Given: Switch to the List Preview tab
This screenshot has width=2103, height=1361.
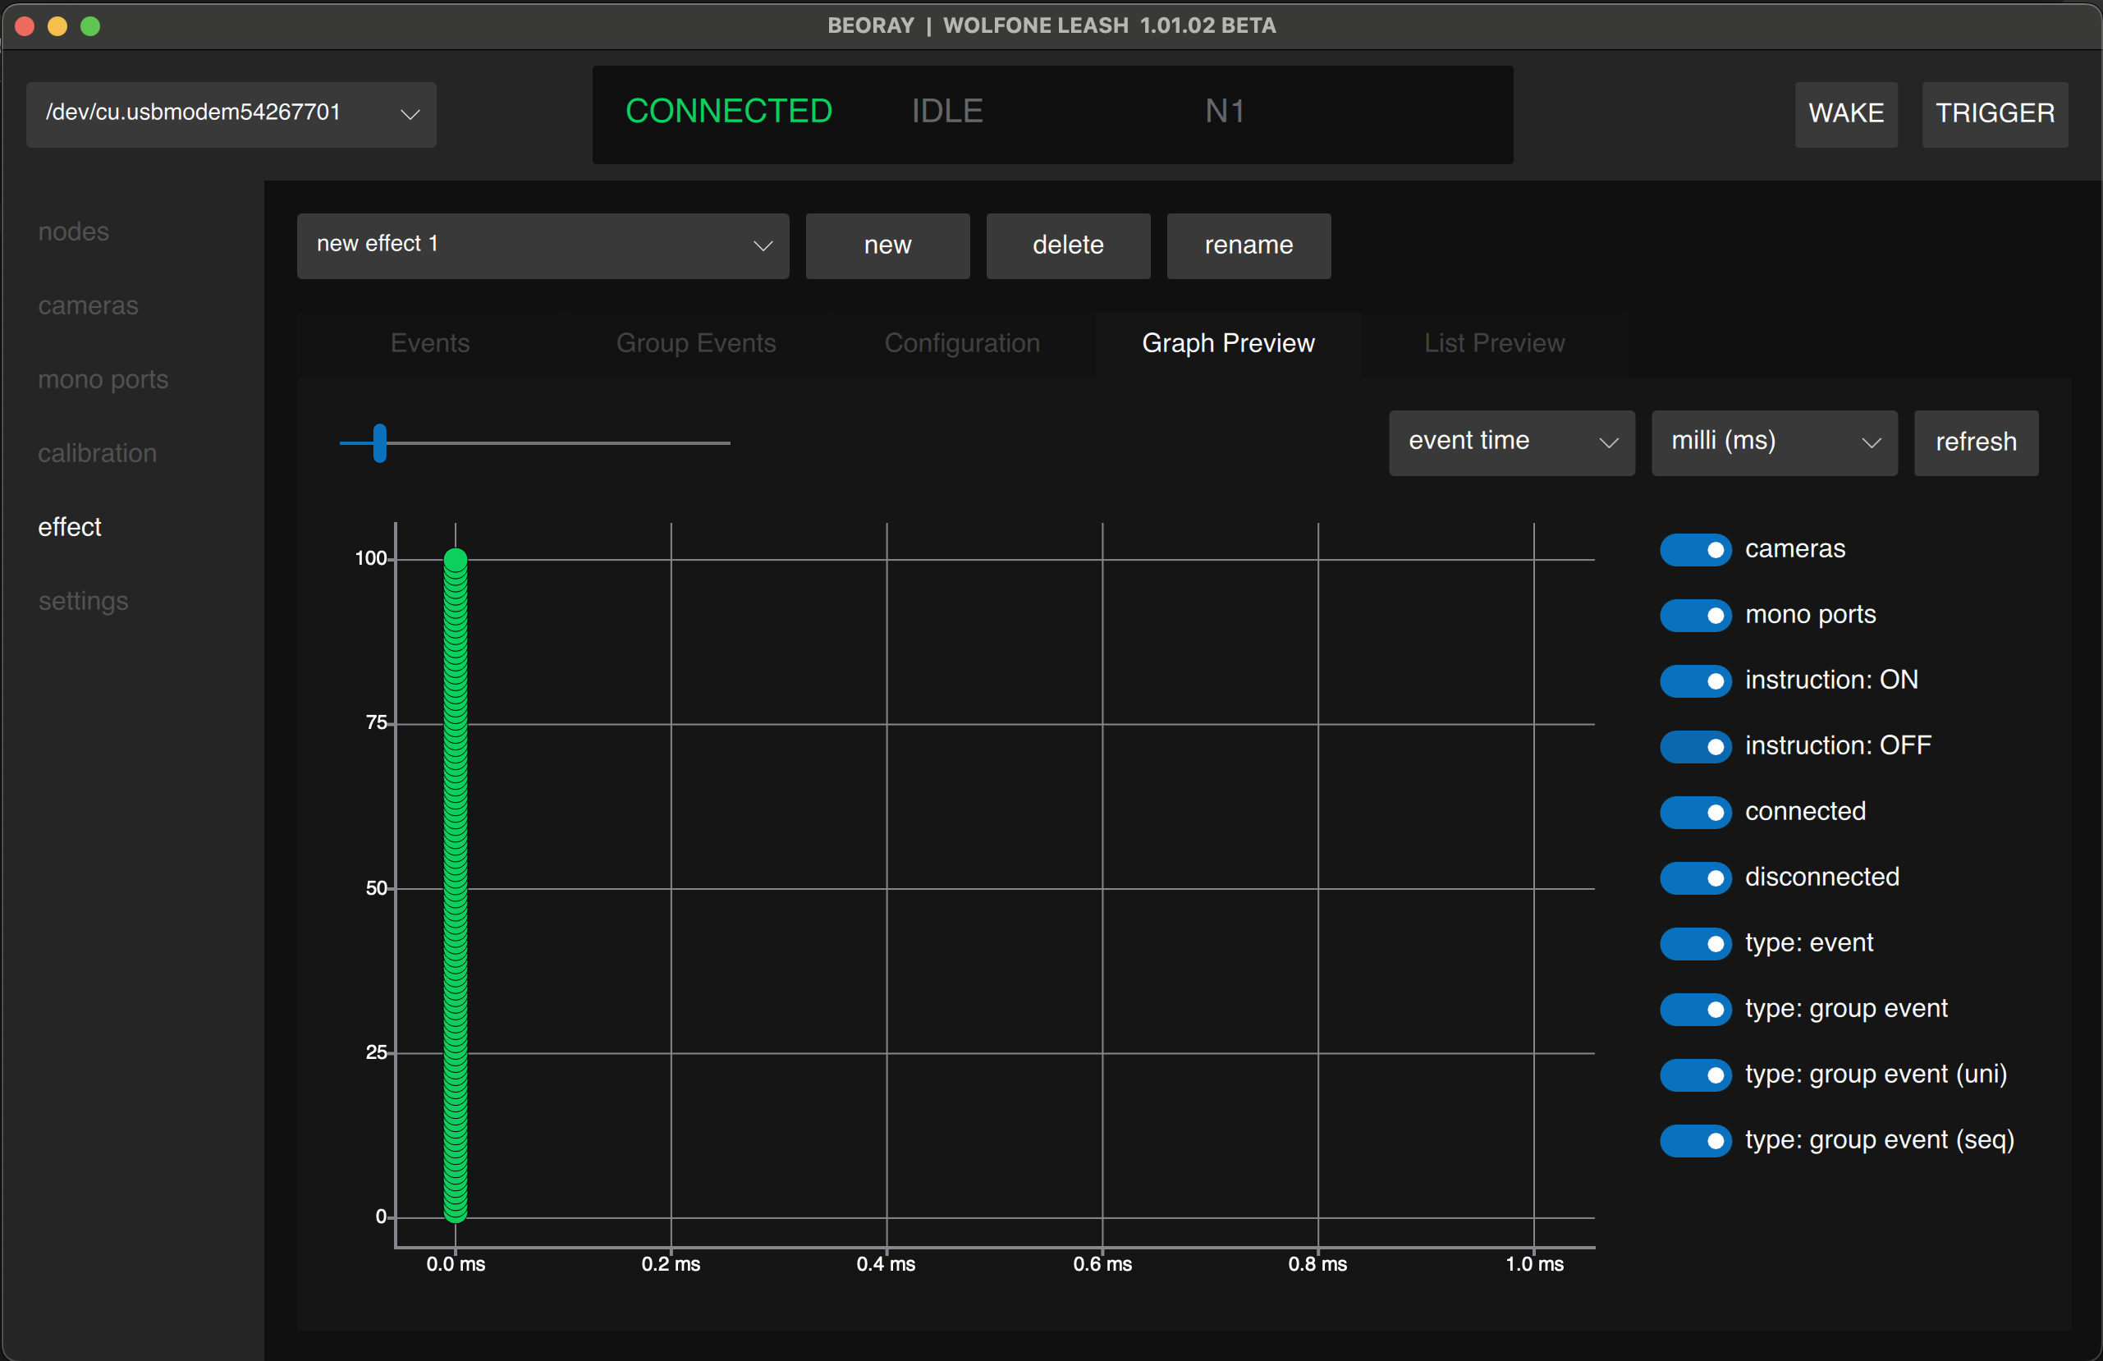Looking at the screenshot, I should (x=1493, y=343).
